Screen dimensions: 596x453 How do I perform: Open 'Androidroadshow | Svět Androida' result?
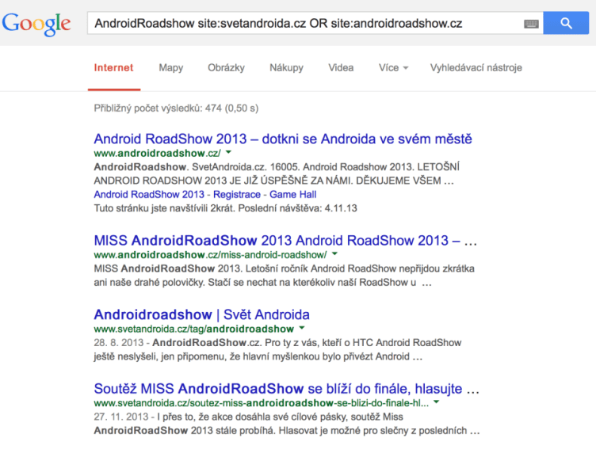[x=202, y=314]
